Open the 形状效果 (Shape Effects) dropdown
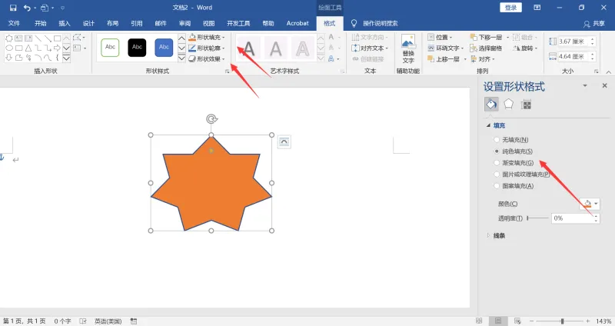Viewport: 615px width, 326px height. click(207, 59)
